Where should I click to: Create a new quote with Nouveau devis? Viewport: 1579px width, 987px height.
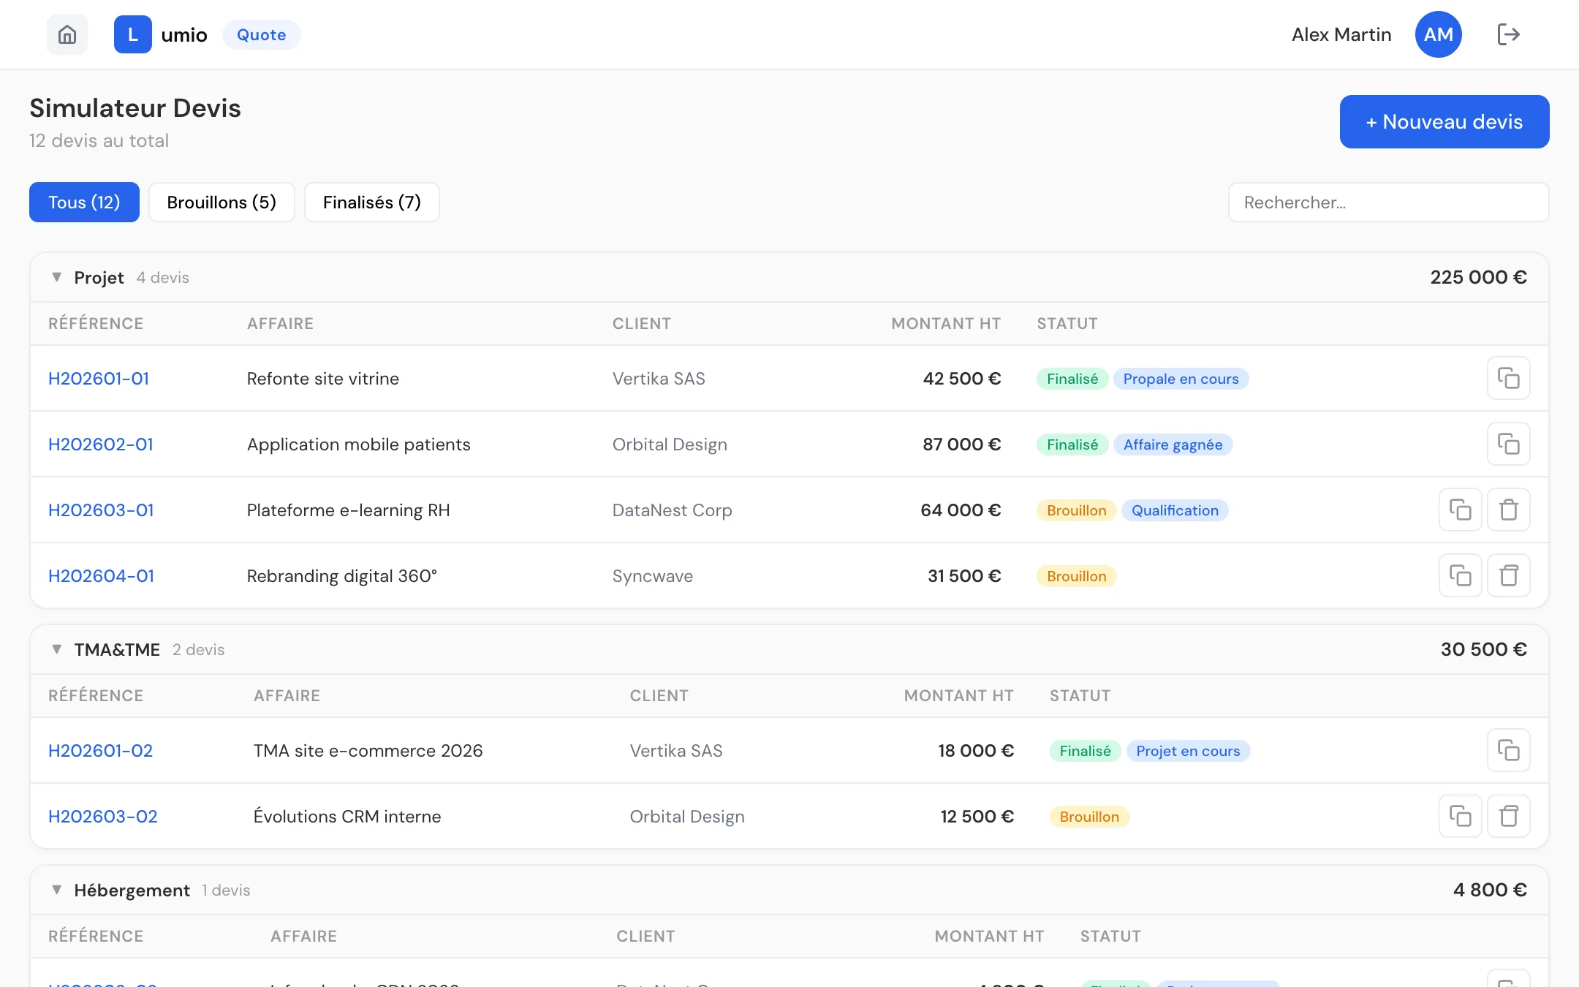click(1444, 121)
